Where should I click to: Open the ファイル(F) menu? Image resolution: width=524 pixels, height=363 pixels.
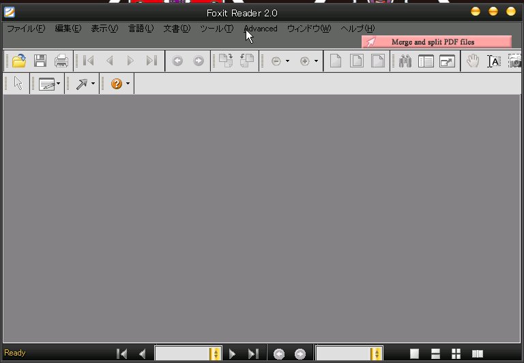[26, 29]
